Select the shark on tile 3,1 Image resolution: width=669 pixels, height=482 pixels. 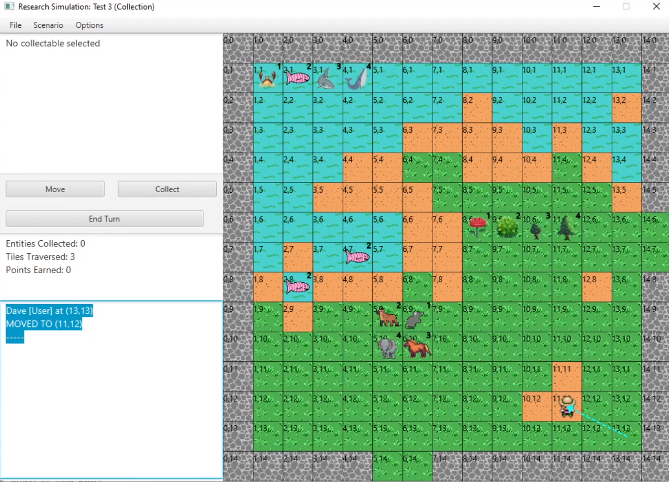pos(326,79)
